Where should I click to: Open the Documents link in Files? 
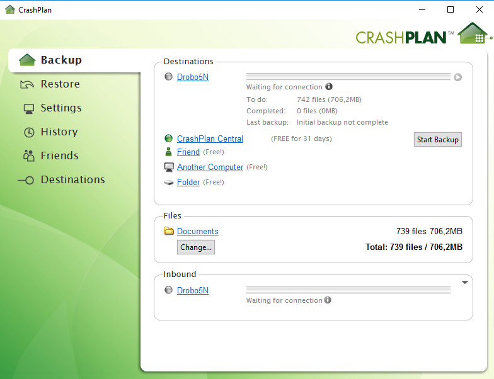pos(198,232)
